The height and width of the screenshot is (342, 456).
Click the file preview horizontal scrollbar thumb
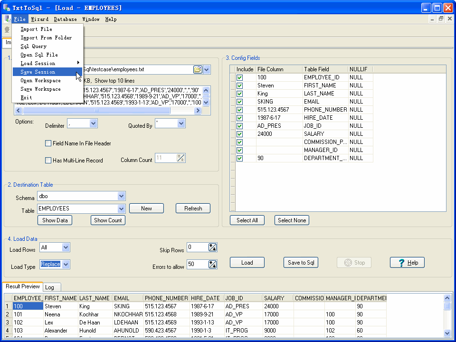[x=96, y=111]
